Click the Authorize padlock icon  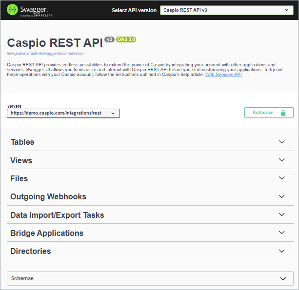click(283, 113)
